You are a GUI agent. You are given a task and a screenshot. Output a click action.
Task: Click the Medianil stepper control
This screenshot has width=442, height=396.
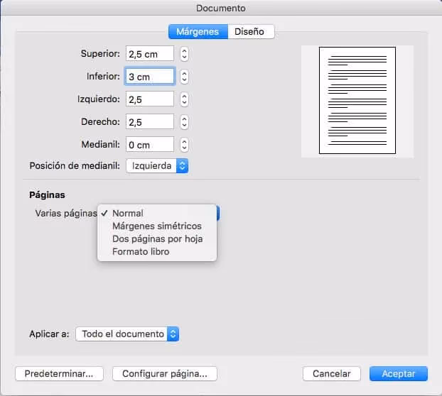point(184,145)
